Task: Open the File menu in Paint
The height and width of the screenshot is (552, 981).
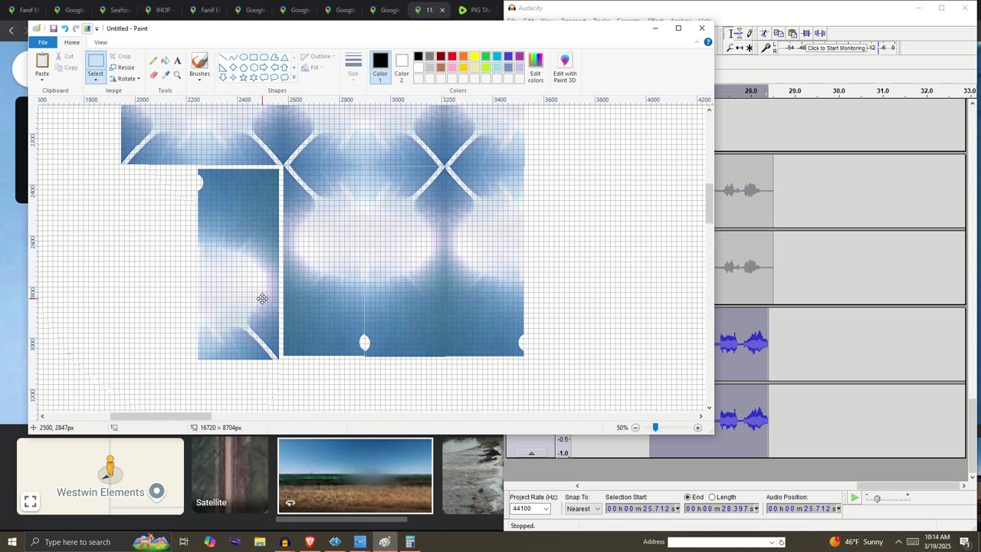Action: pyautogui.click(x=43, y=42)
